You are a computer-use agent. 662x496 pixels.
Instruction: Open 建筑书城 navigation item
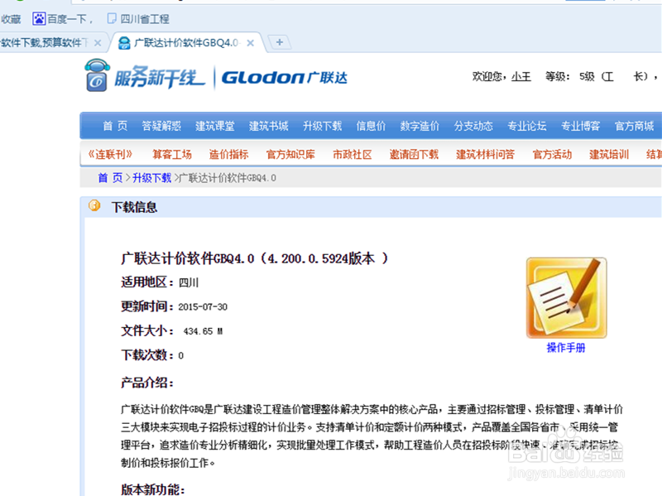(268, 126)
